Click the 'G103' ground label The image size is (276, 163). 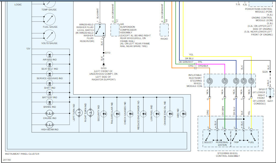[104, 68]
